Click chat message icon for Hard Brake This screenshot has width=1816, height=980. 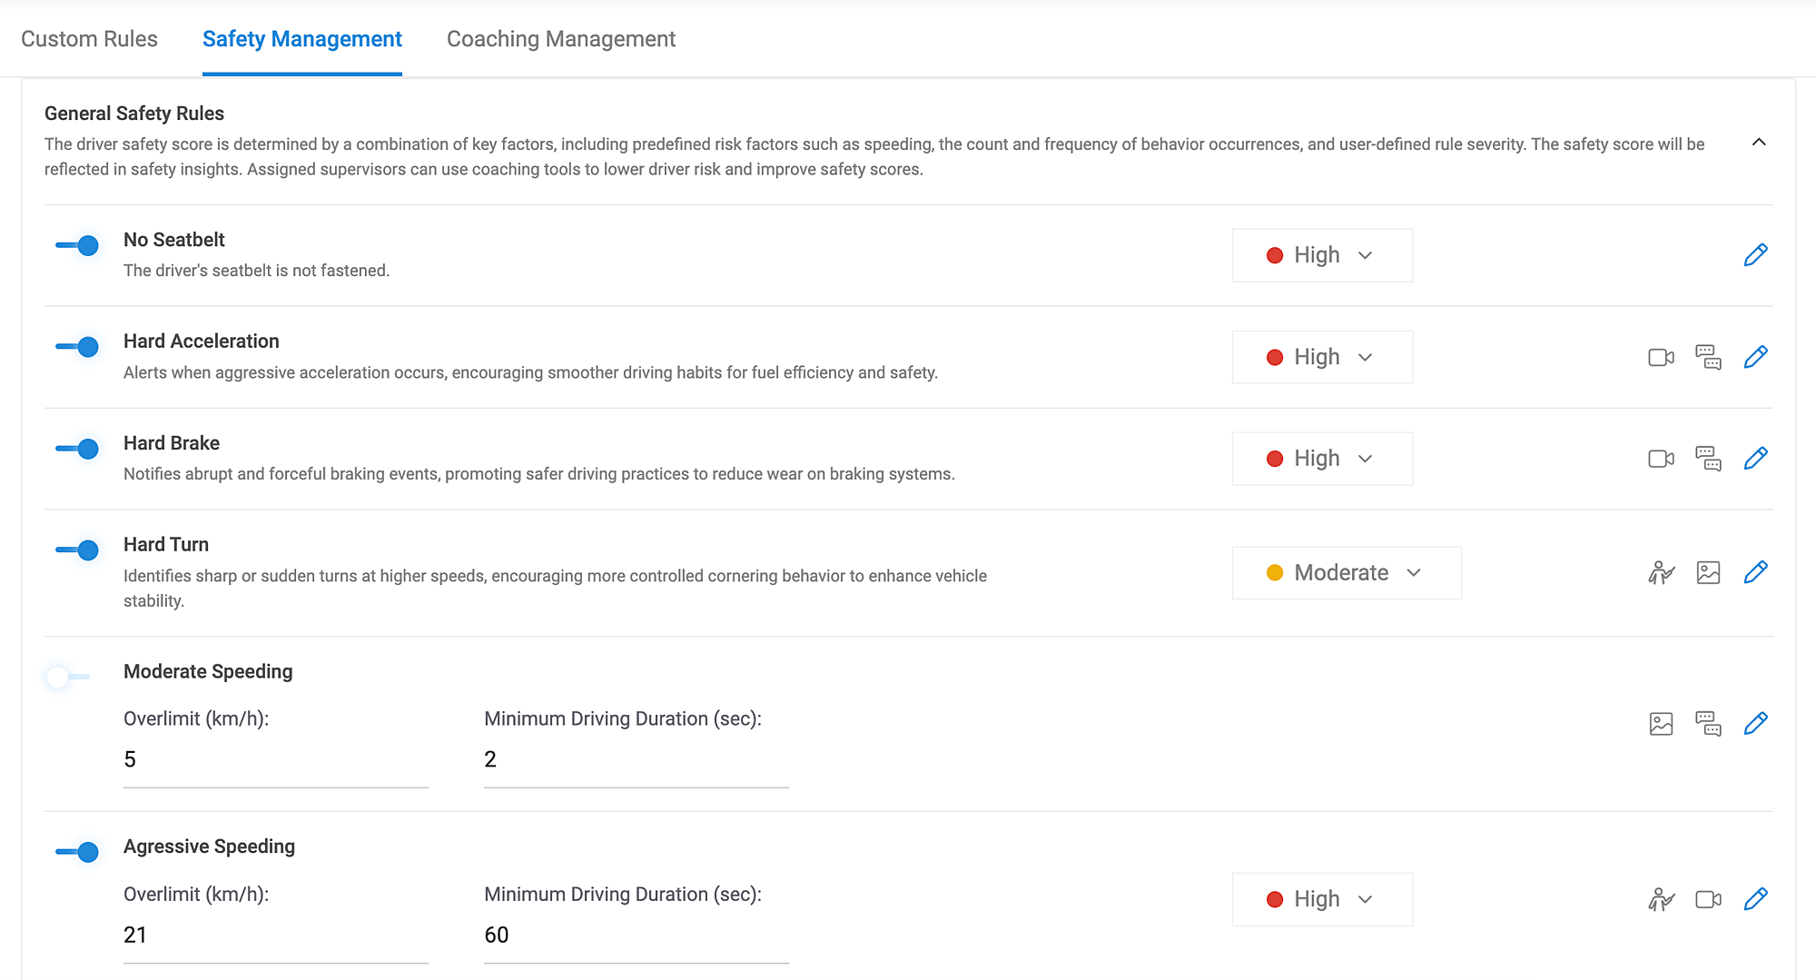tap(1708, 459)
